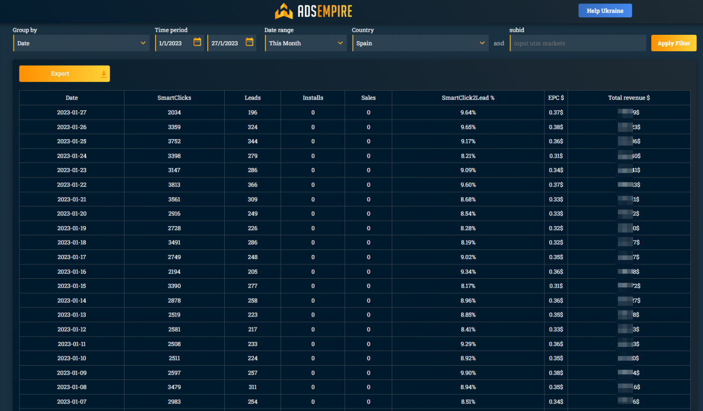Screen dimensions: 703x411
Task: Click the 8.68% conversion cell
Action: (x=468, y=199)
